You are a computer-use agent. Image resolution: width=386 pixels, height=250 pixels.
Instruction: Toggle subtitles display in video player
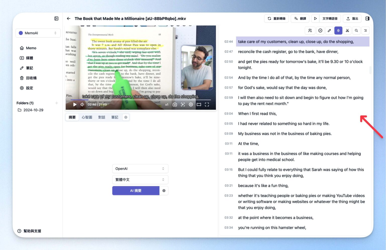183,105
